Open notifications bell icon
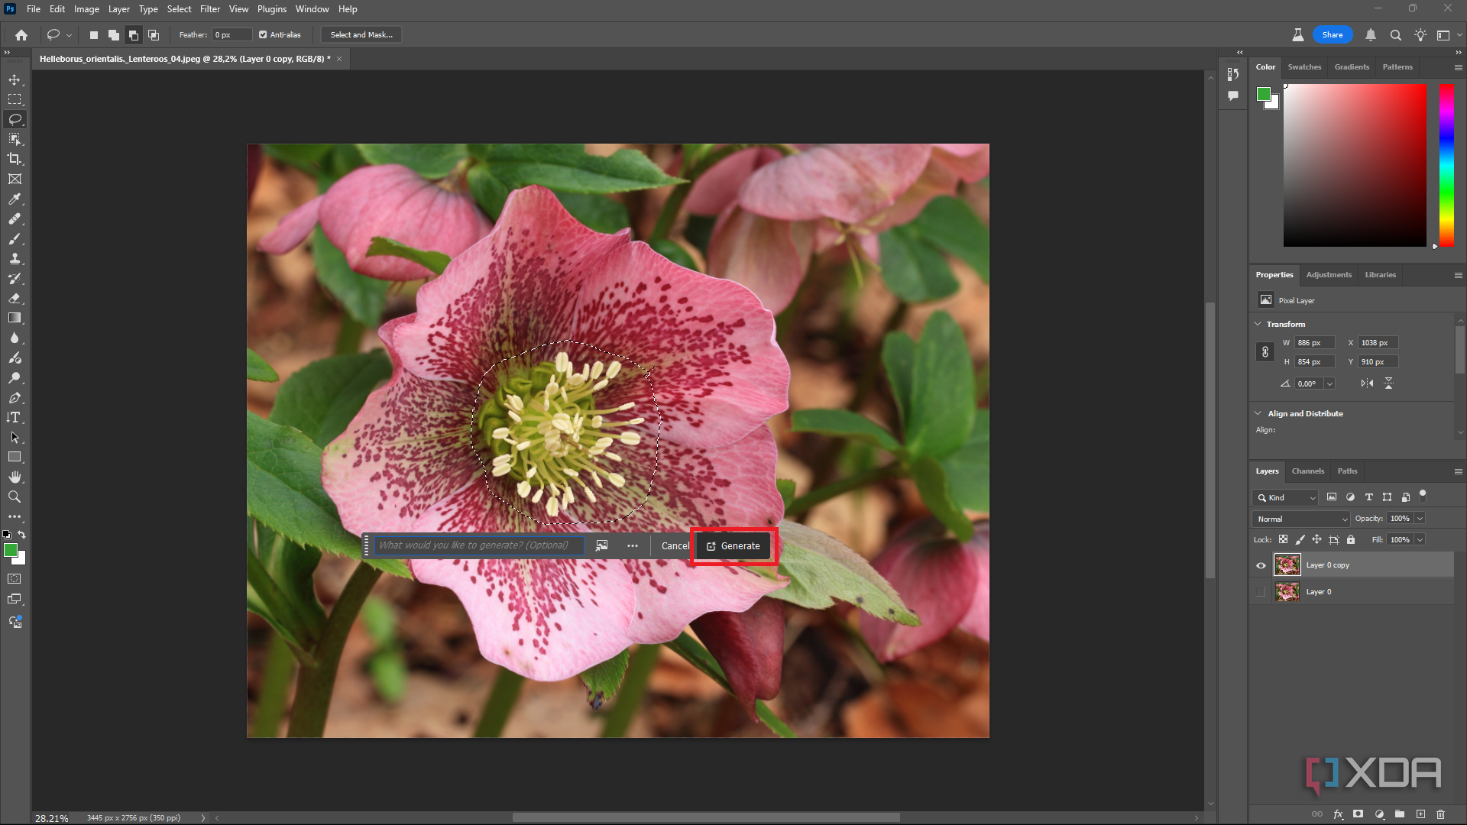 tap(1371, 35)
